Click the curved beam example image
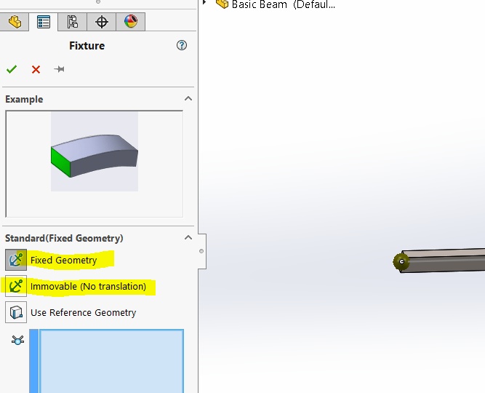The image size is (485, 393). (x=95, y=152)
